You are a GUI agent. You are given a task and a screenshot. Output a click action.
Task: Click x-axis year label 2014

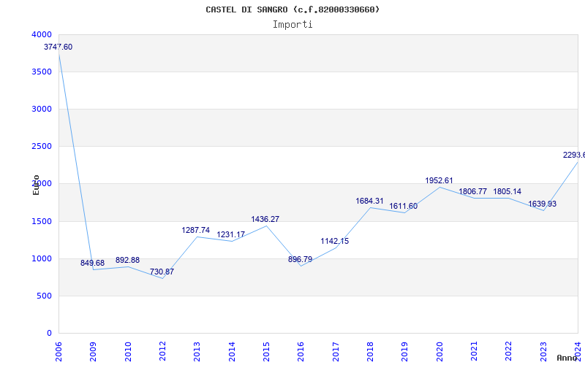[x=232, y=352]
